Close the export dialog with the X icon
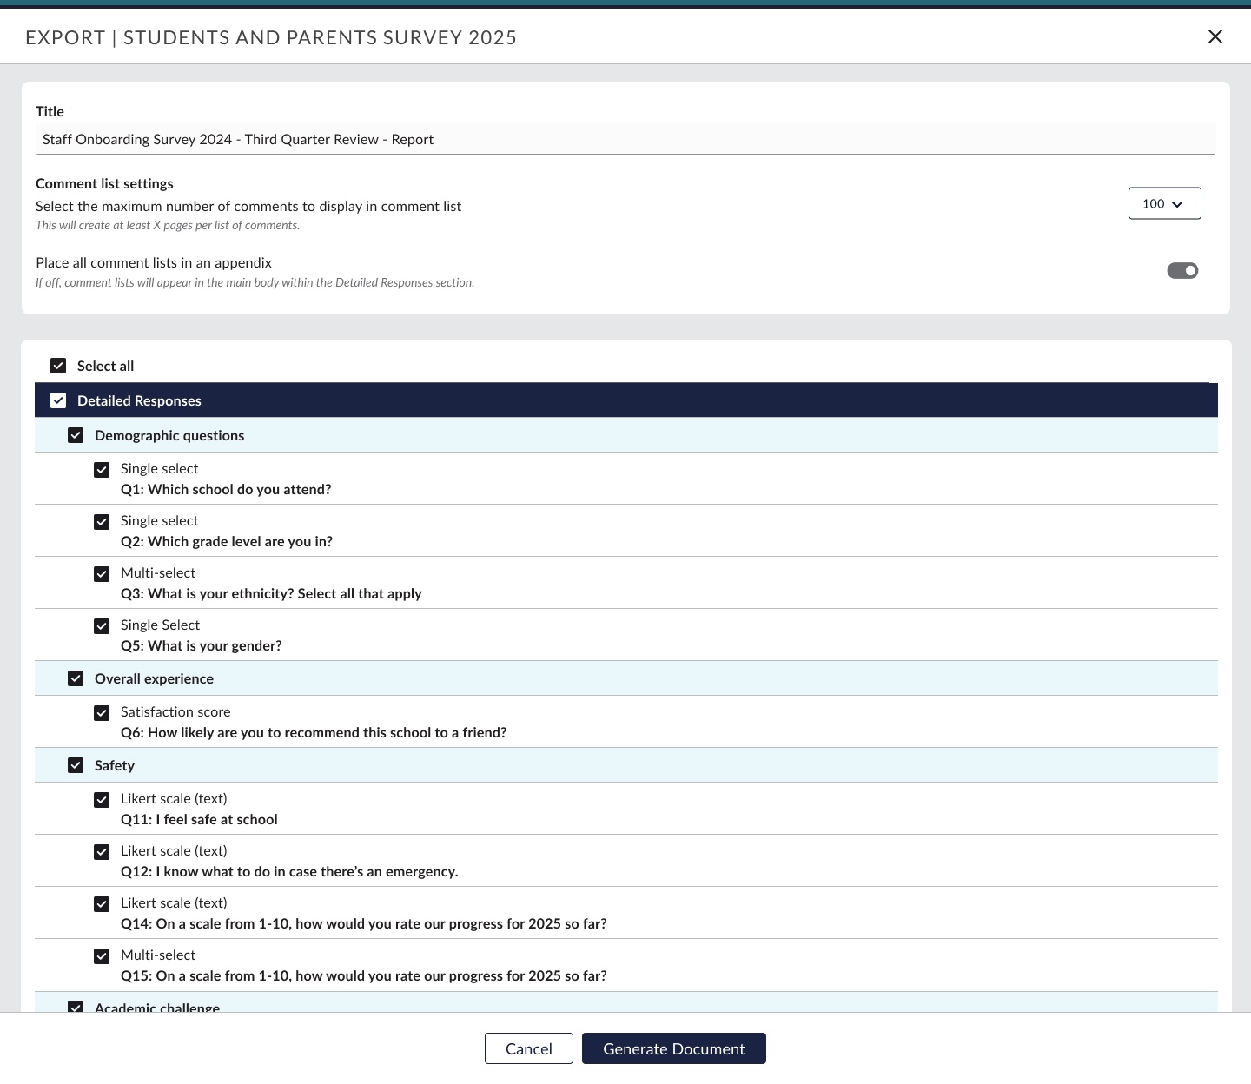Viewport: 1251px width, 1084px height. (x=1215, y=36)
